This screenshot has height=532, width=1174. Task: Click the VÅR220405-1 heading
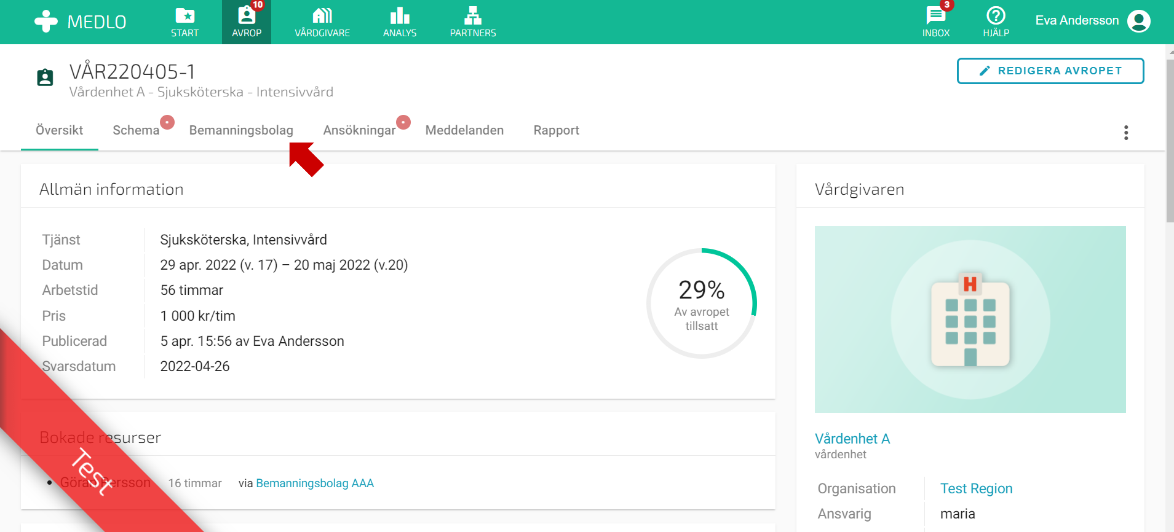click(x=132, y=72)
